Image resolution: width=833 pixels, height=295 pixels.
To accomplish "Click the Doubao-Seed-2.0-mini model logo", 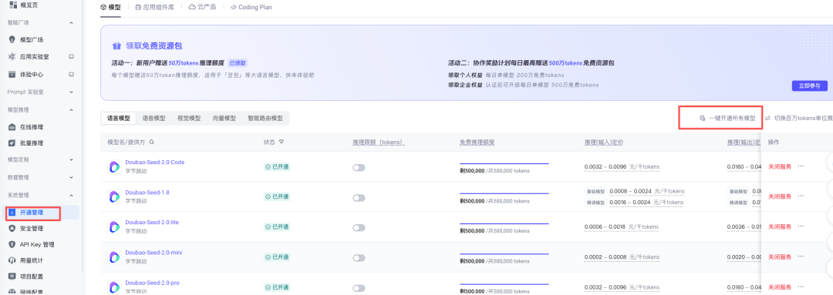I will 115,256.
